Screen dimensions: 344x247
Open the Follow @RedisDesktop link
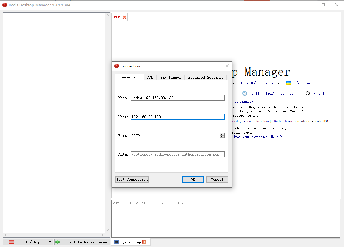coord(272,94)
